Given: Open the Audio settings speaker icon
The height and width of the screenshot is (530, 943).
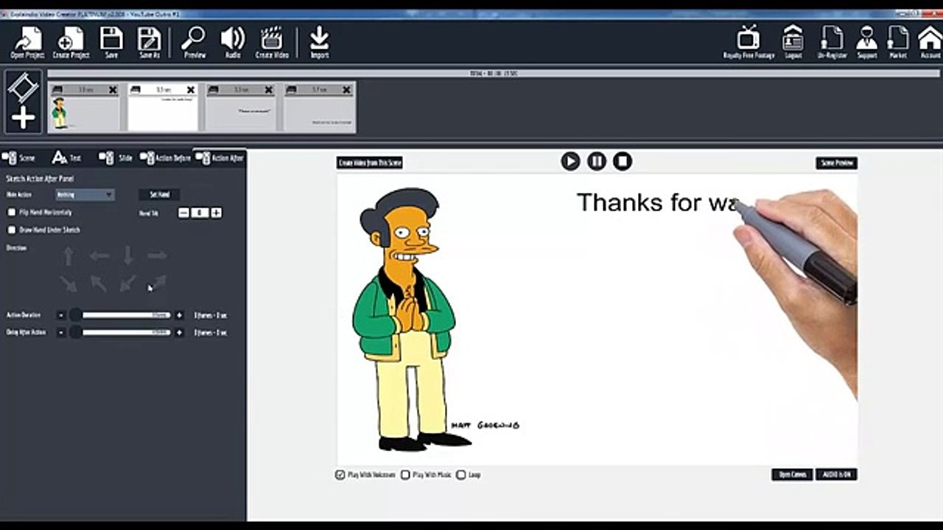Looking at the screenshot, I should [233, 43].
